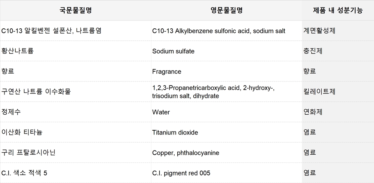Select the Titanium dioxide cell
The height and width of the screenshot is (183, 374).
226,132
